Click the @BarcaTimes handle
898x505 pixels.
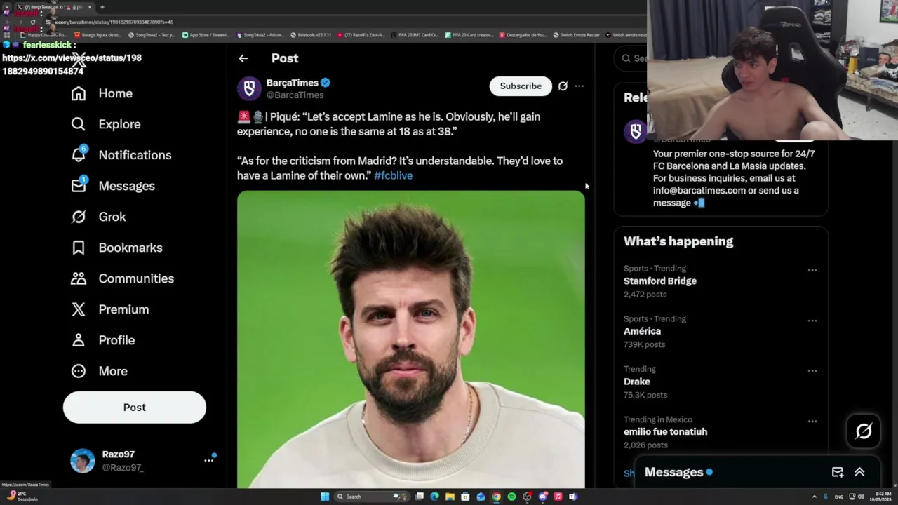(x=295, y=95)
